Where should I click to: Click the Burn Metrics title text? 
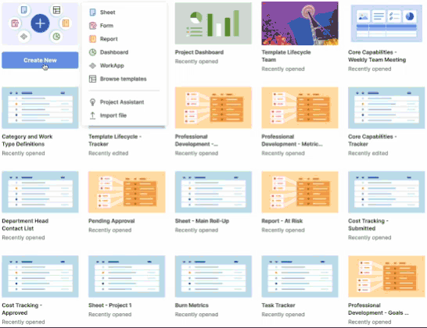[x=192, y=305]
